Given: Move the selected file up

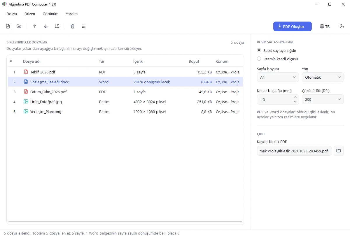Looking at the screenshot, I should (35, 27).
